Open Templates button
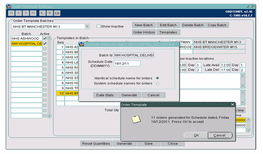Viewport: 263px width, 154px height. click(168, 32)
